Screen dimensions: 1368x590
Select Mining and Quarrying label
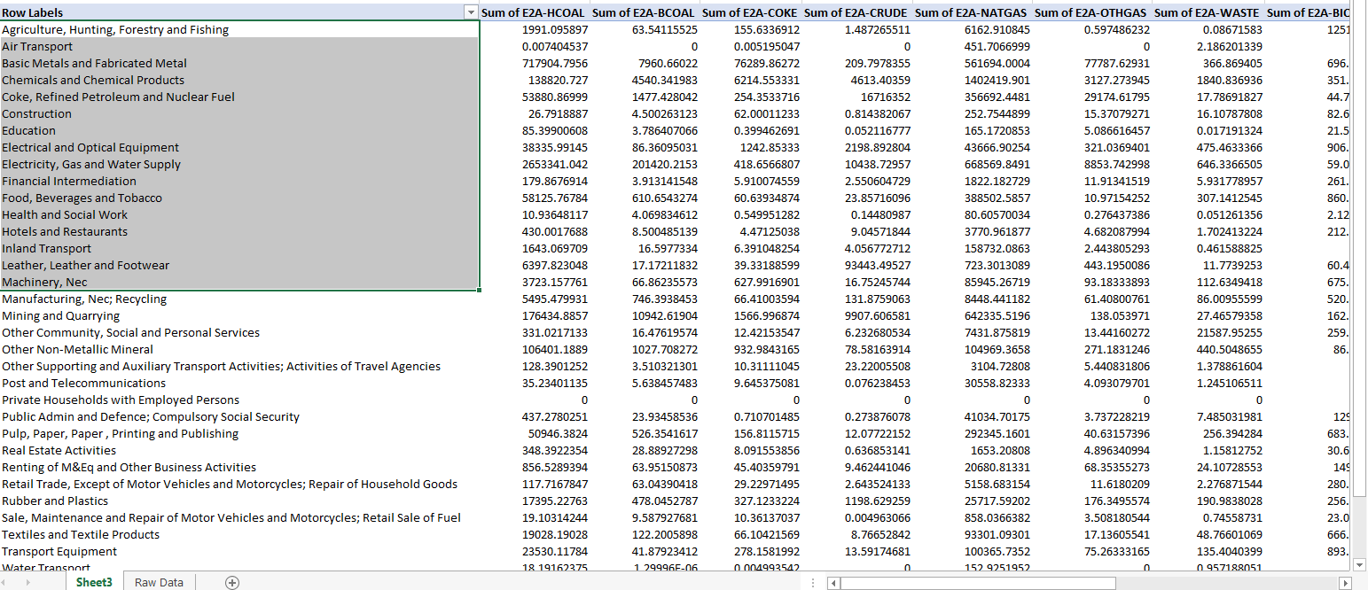pyautogui.click(x=60, y=316)
